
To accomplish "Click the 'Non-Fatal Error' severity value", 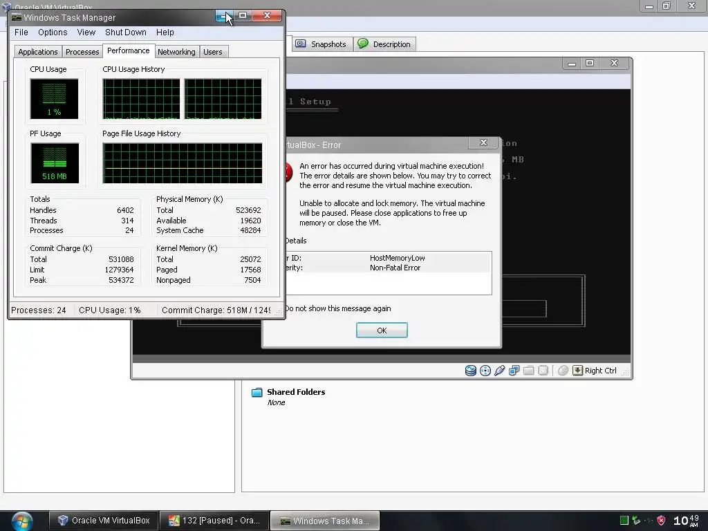I will (x=395, y=268).
